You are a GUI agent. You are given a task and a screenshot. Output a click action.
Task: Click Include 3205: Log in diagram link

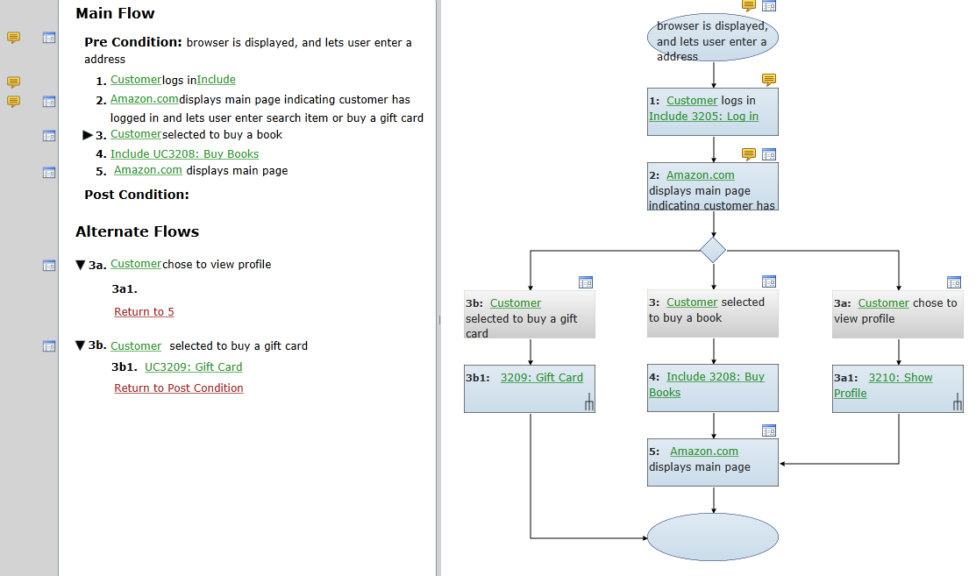tap(703, 117)
